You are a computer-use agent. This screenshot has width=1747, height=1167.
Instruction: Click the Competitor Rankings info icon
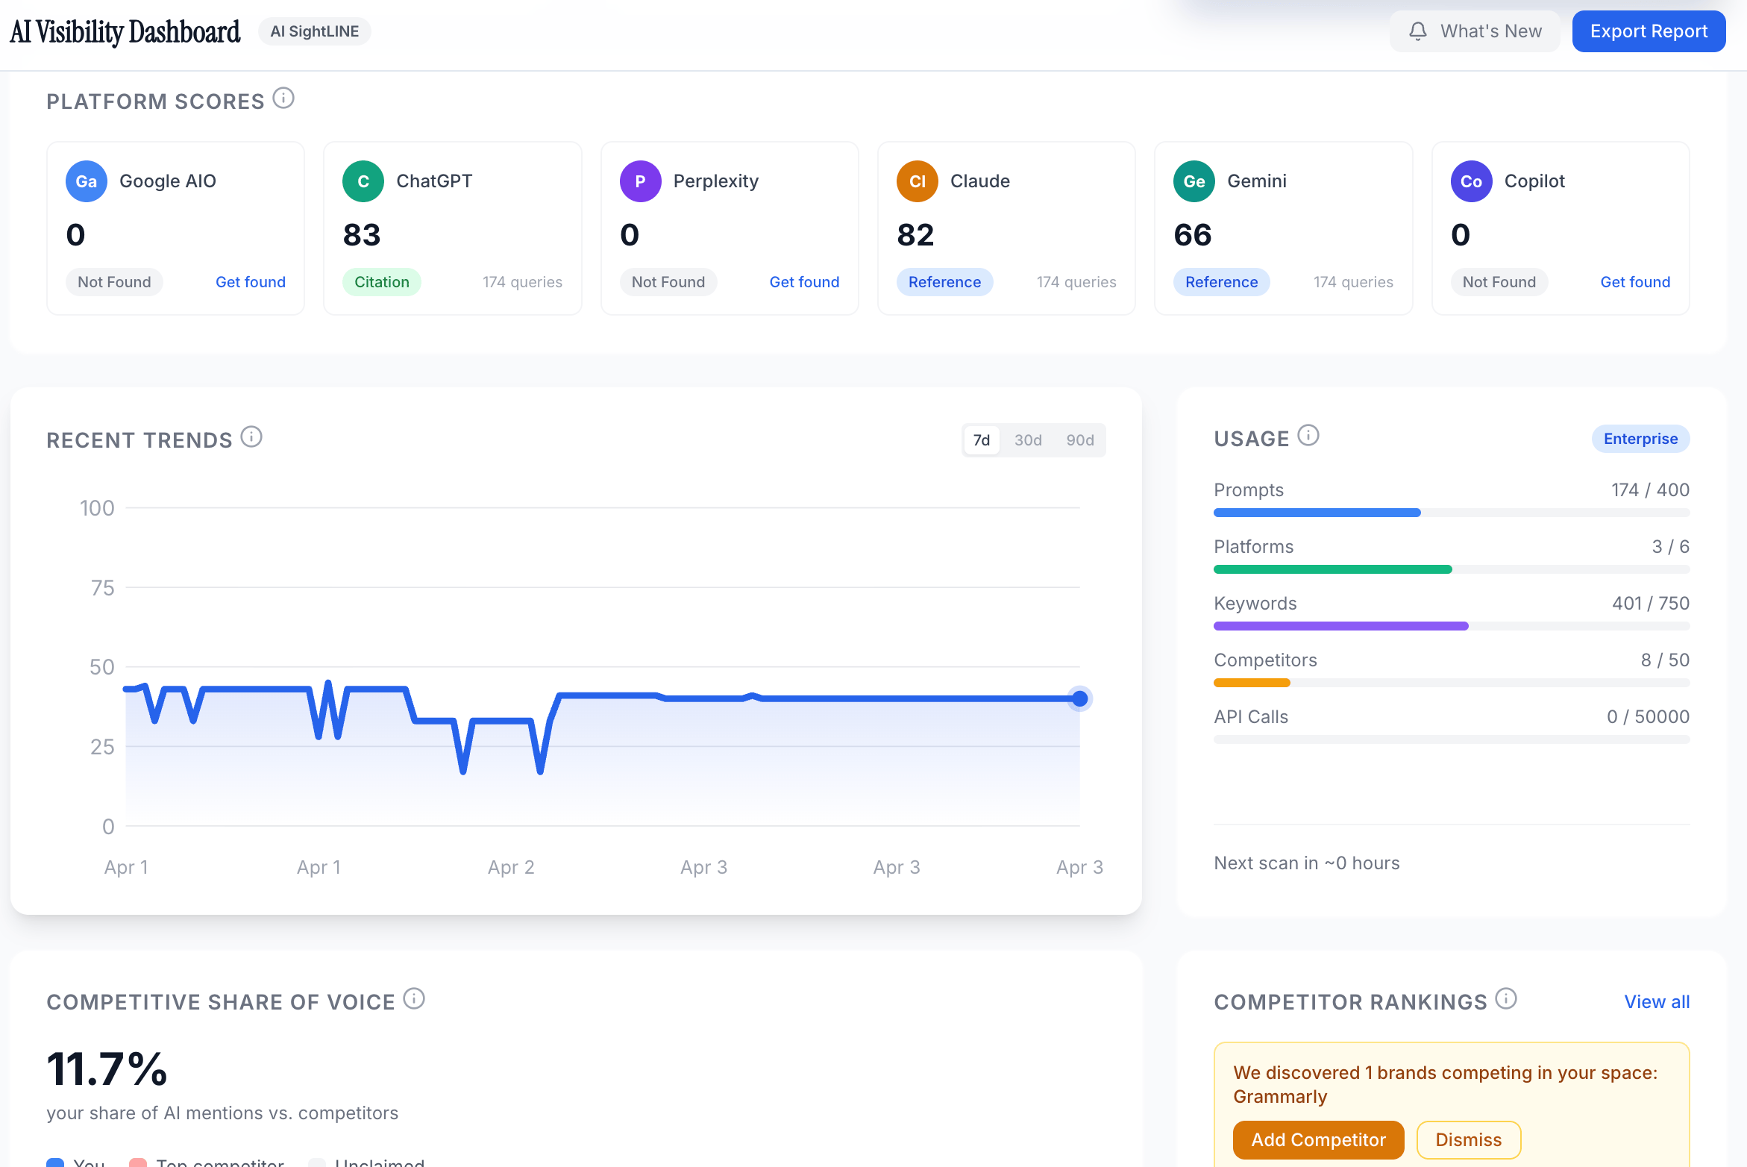[x=1506, y=999]
